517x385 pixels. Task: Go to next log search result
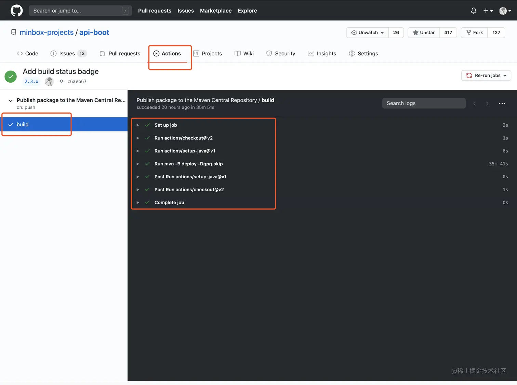(487, 104)
